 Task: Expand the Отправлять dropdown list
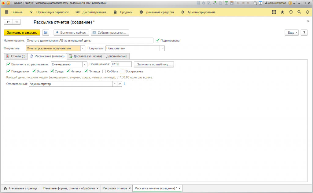coord(83,48)
